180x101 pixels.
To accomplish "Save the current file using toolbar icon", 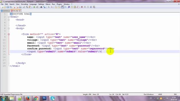I will (8, 7).
